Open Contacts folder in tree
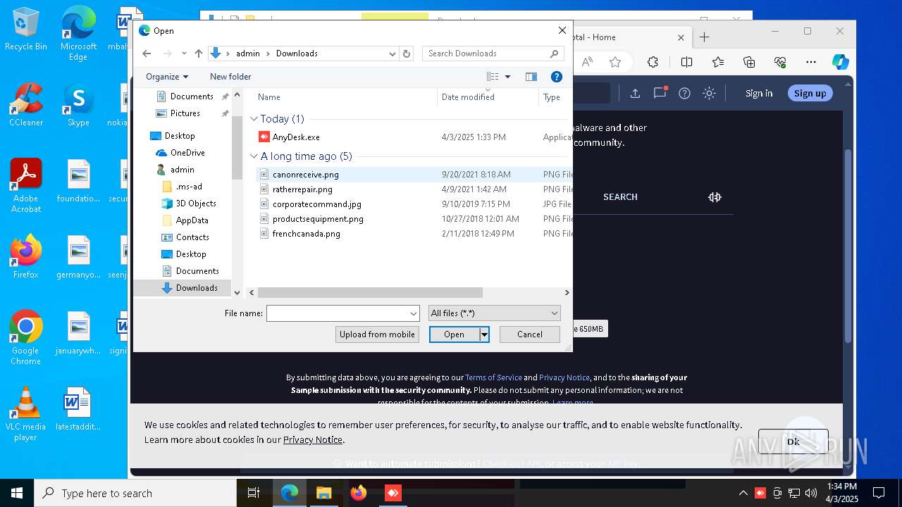 (192, 237)
